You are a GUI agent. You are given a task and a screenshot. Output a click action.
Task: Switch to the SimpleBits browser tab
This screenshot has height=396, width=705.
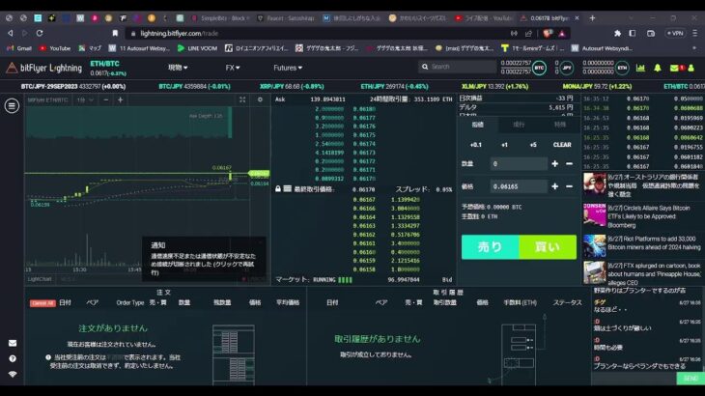pyautogui.click(x=220, y=18)
